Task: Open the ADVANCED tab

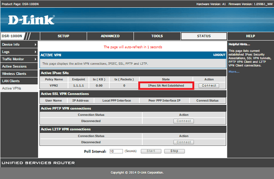Action: (110, 36)
